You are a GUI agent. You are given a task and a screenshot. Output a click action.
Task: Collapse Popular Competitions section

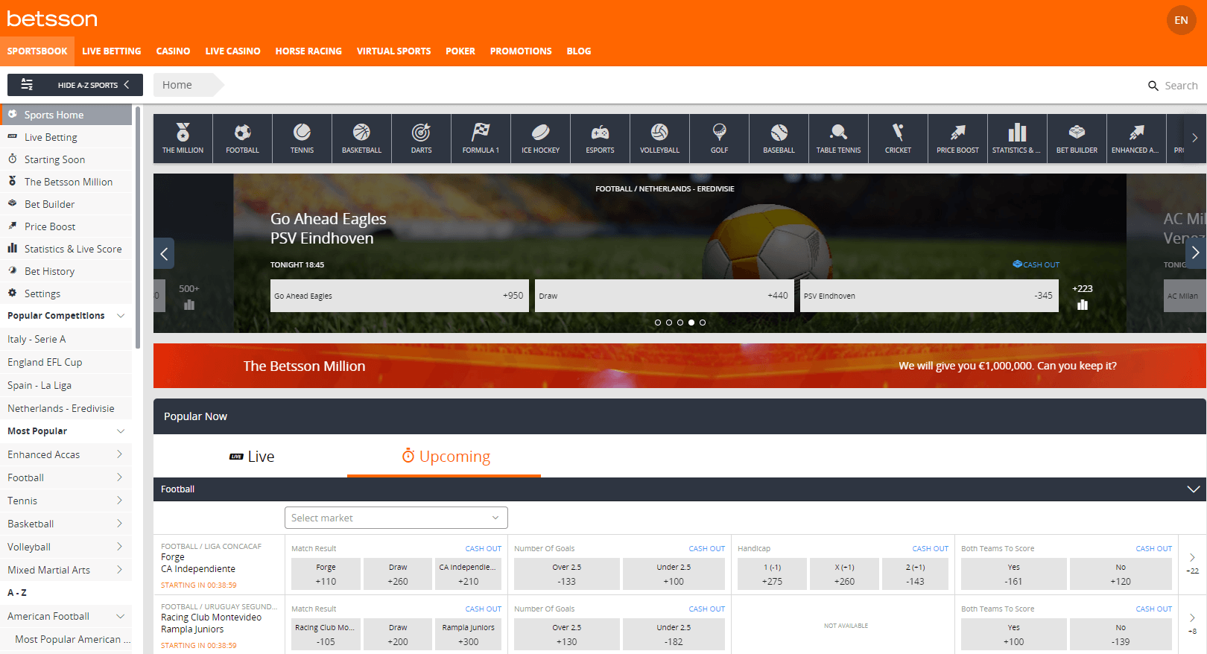click(x=121, y=316)
